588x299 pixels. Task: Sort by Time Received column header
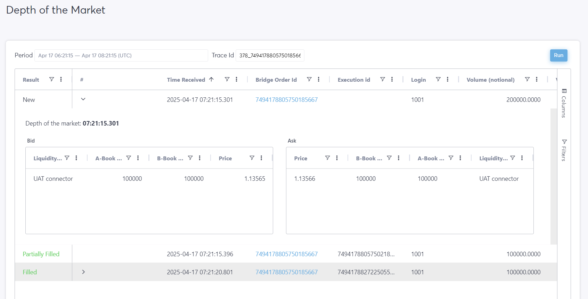186,80
